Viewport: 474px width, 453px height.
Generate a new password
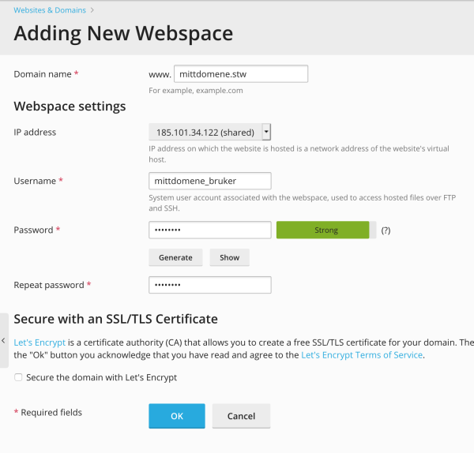175,257
